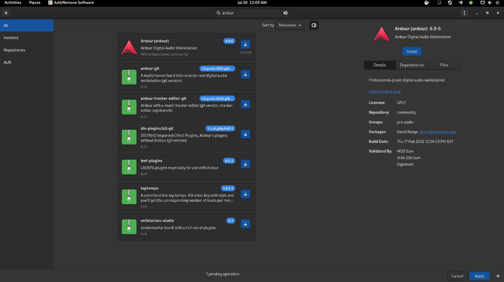Open the https://ardour.org/ link
The height and width of the screenshot is (282, 504).
(x=385, y=91)
